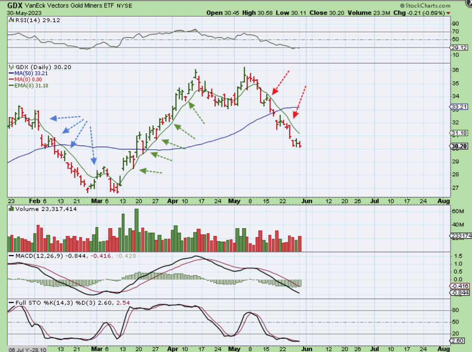
Task: Click the black line marker beside Full STO
Action: pos(10,303)
